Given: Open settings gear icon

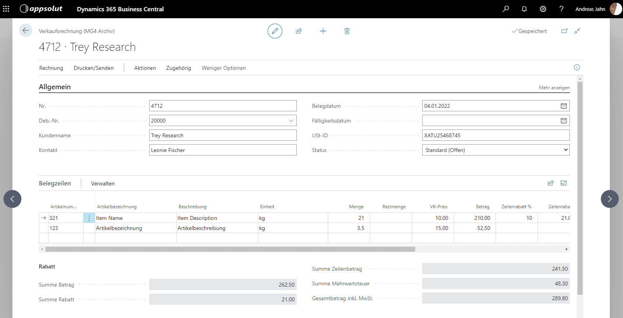Looking at the screenshot, I should coord(543,9).
